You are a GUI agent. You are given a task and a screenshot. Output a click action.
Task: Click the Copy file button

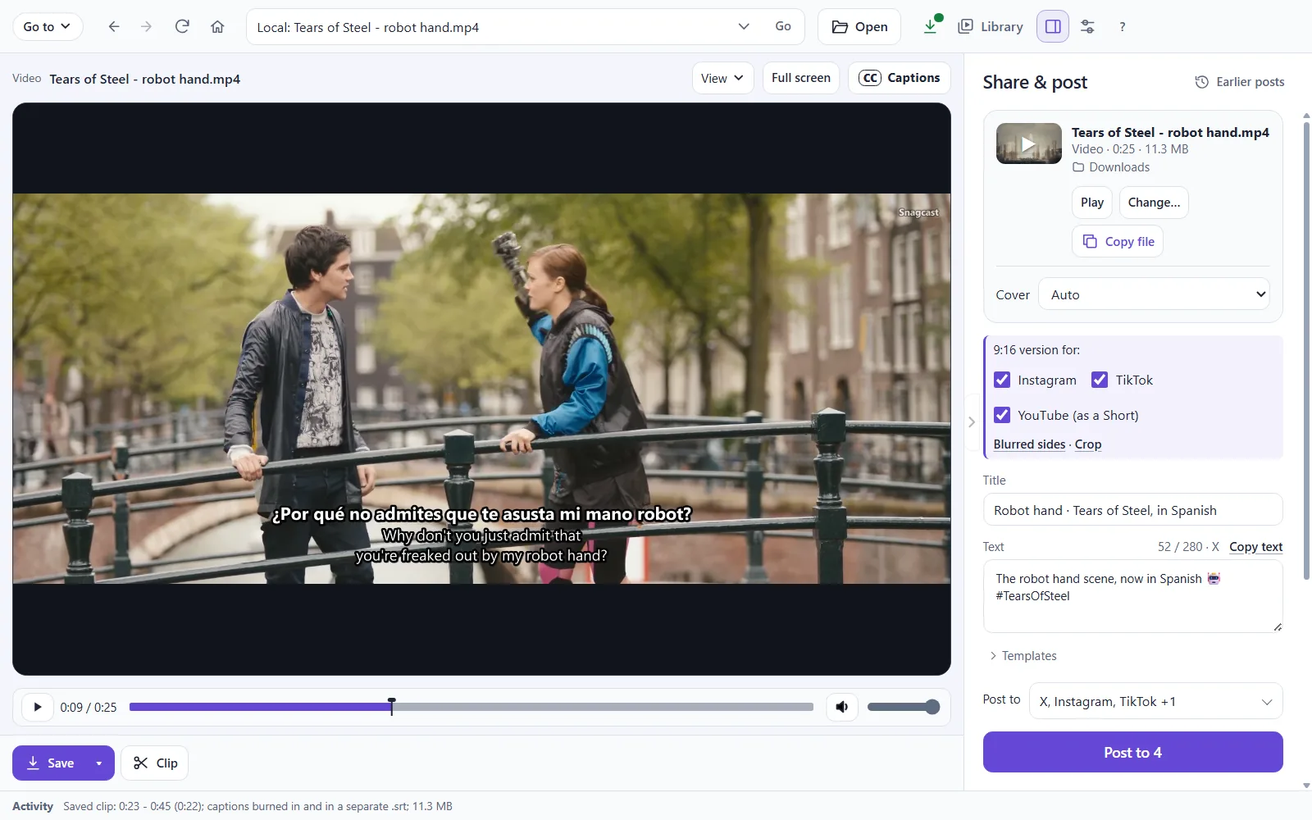(x=1118, y=241)
